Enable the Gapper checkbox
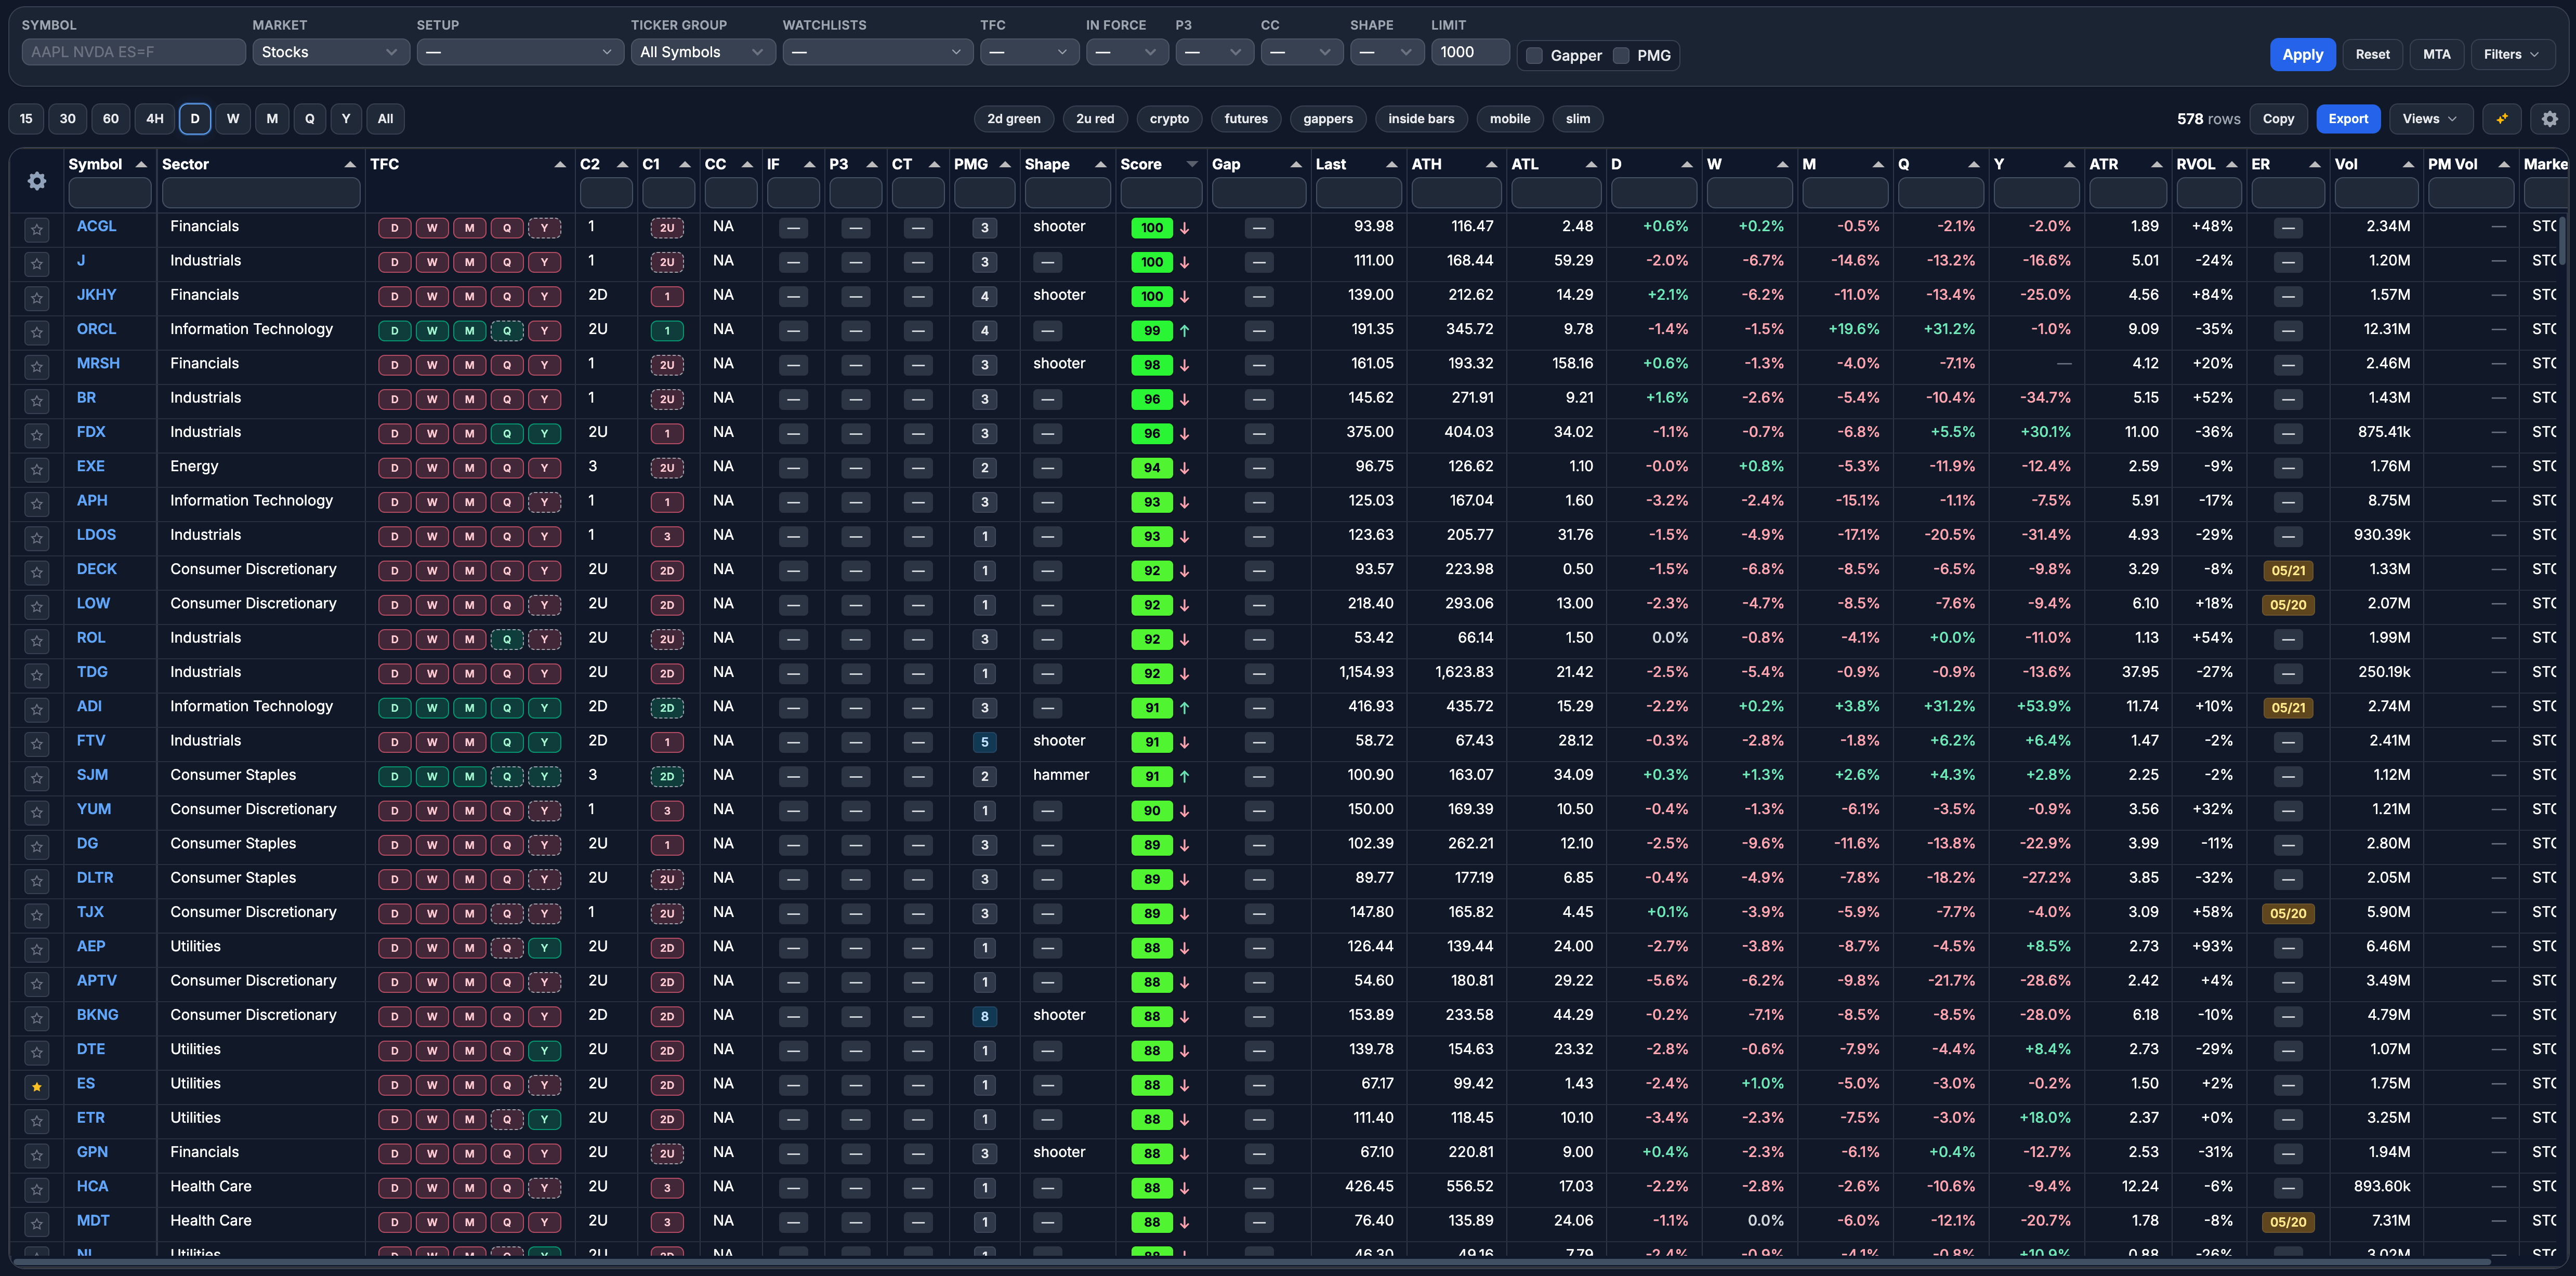This screenshot has width=2576, height=1276. click(1534, 56)
